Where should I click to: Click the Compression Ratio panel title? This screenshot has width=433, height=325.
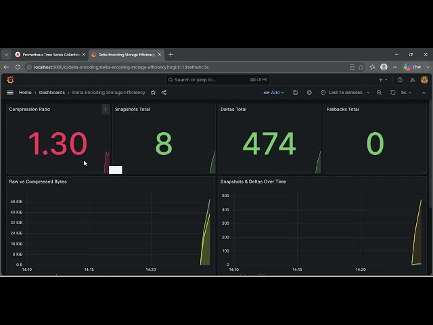[30, 110]
